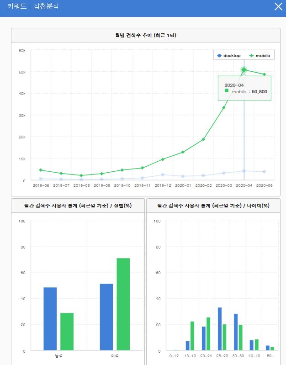The height and width of the screenshot is (365, 286).
Task: Click the gender statistics panel heading
Action: (x=78, y=206)
